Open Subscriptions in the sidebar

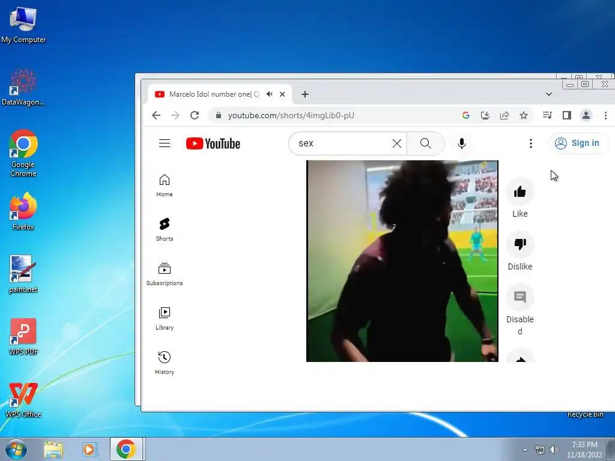pos(165,274)
